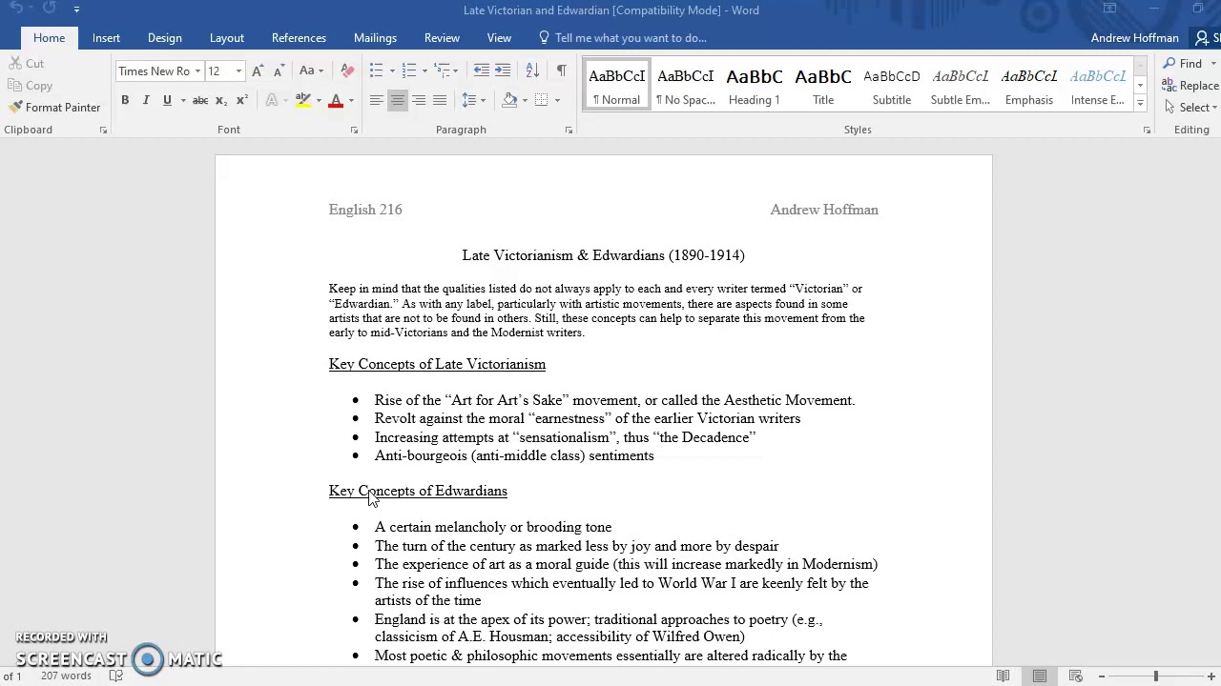Justify the paragraph text
Image resolution: width=1221 pixels, height=686 pixels.
pos(440,100)
